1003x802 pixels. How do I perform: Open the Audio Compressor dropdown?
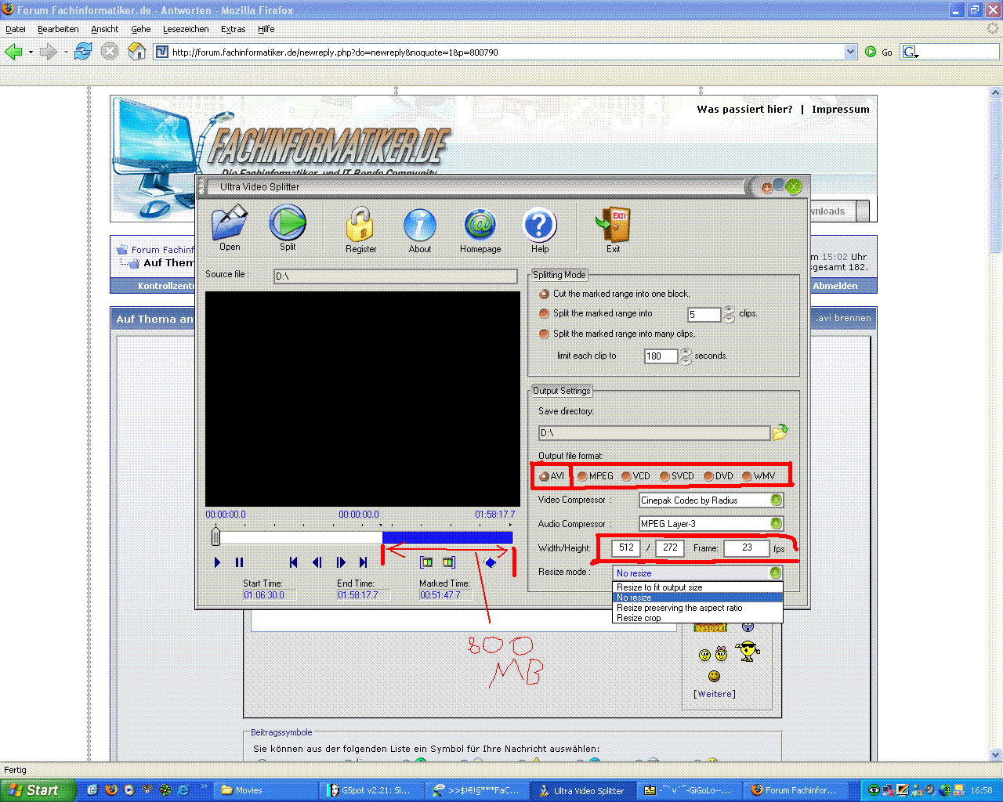click(776, 523)
